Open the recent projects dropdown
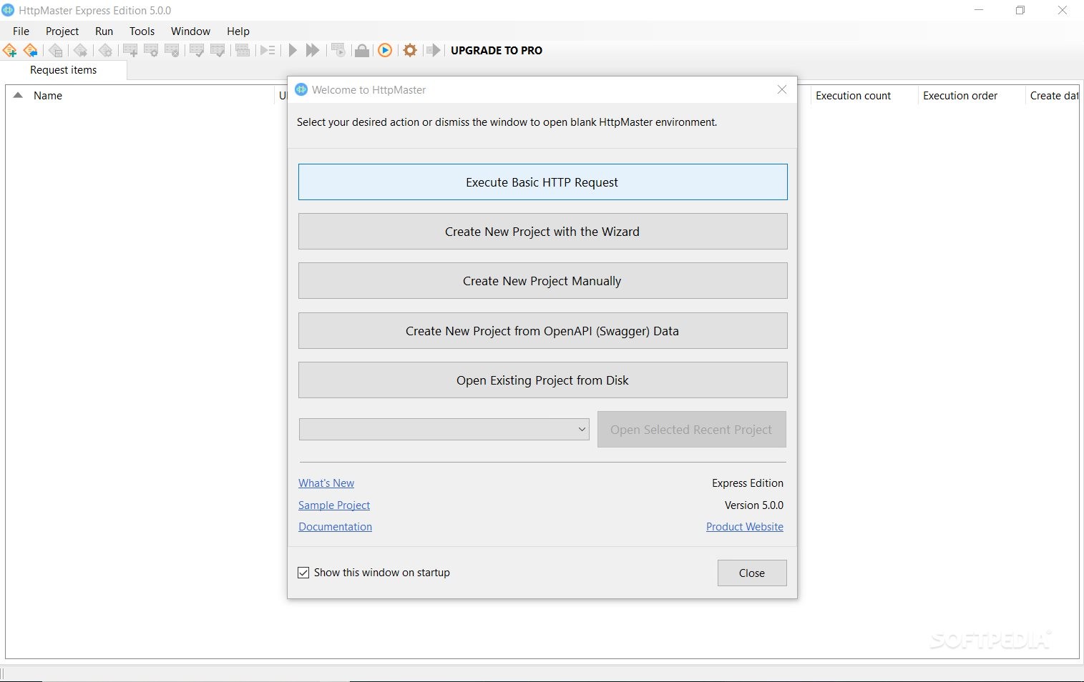The width and height of the screenshot is (1084, 682). (x=444, y=429)
